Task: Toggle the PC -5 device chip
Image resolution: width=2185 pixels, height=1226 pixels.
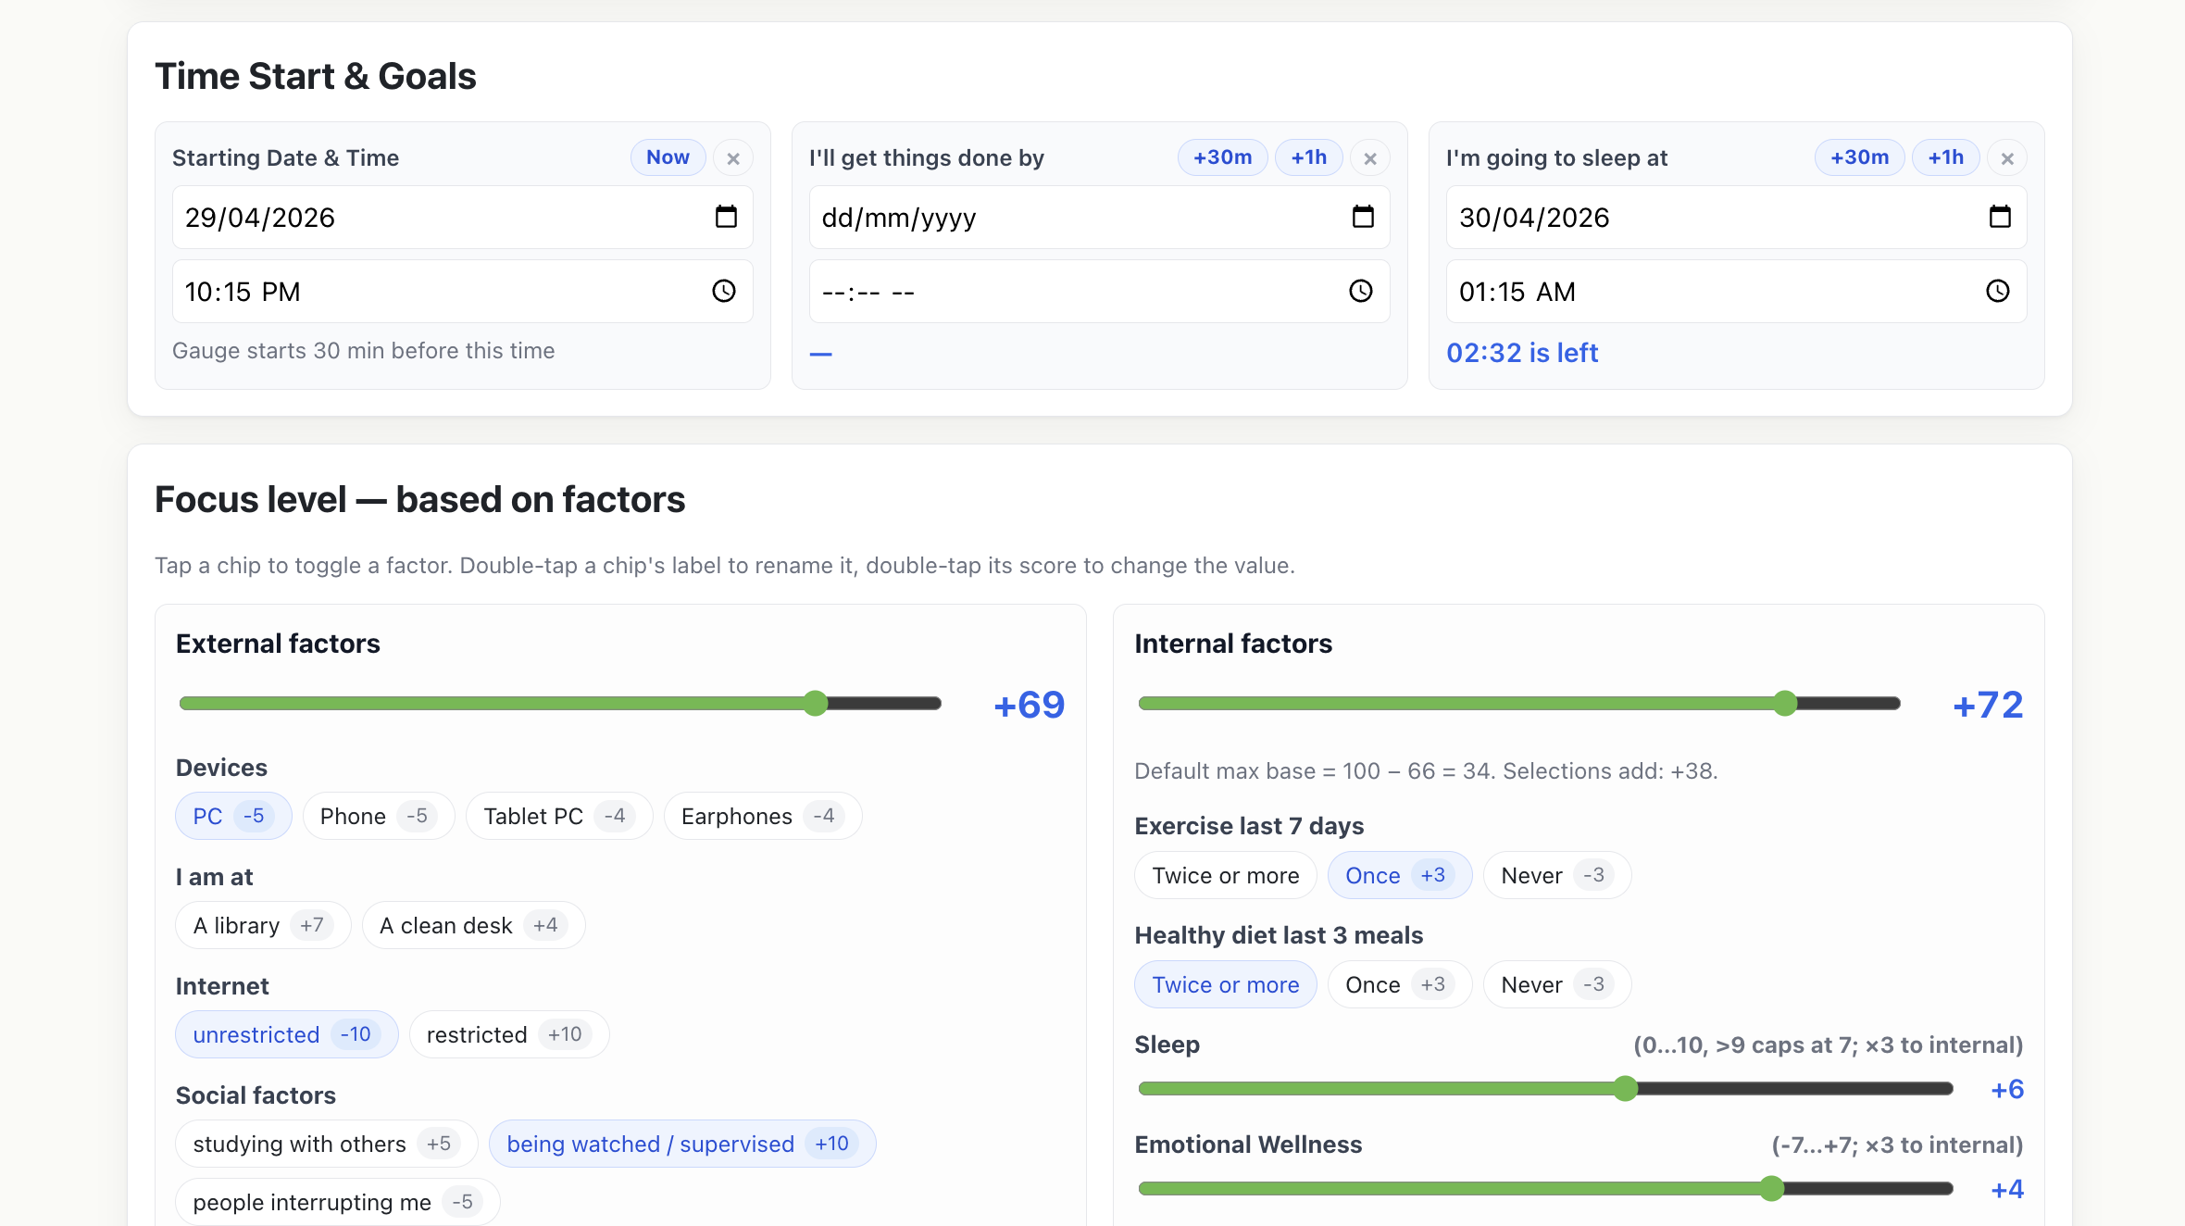Action: [233, 816]
